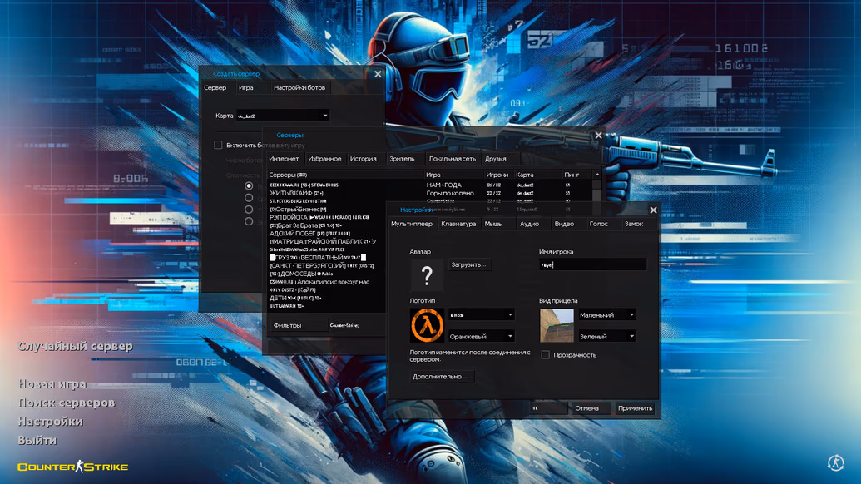Close the Настройки window
The height and width of the screenshot is (484, 861).
click(x=653, y=210)
